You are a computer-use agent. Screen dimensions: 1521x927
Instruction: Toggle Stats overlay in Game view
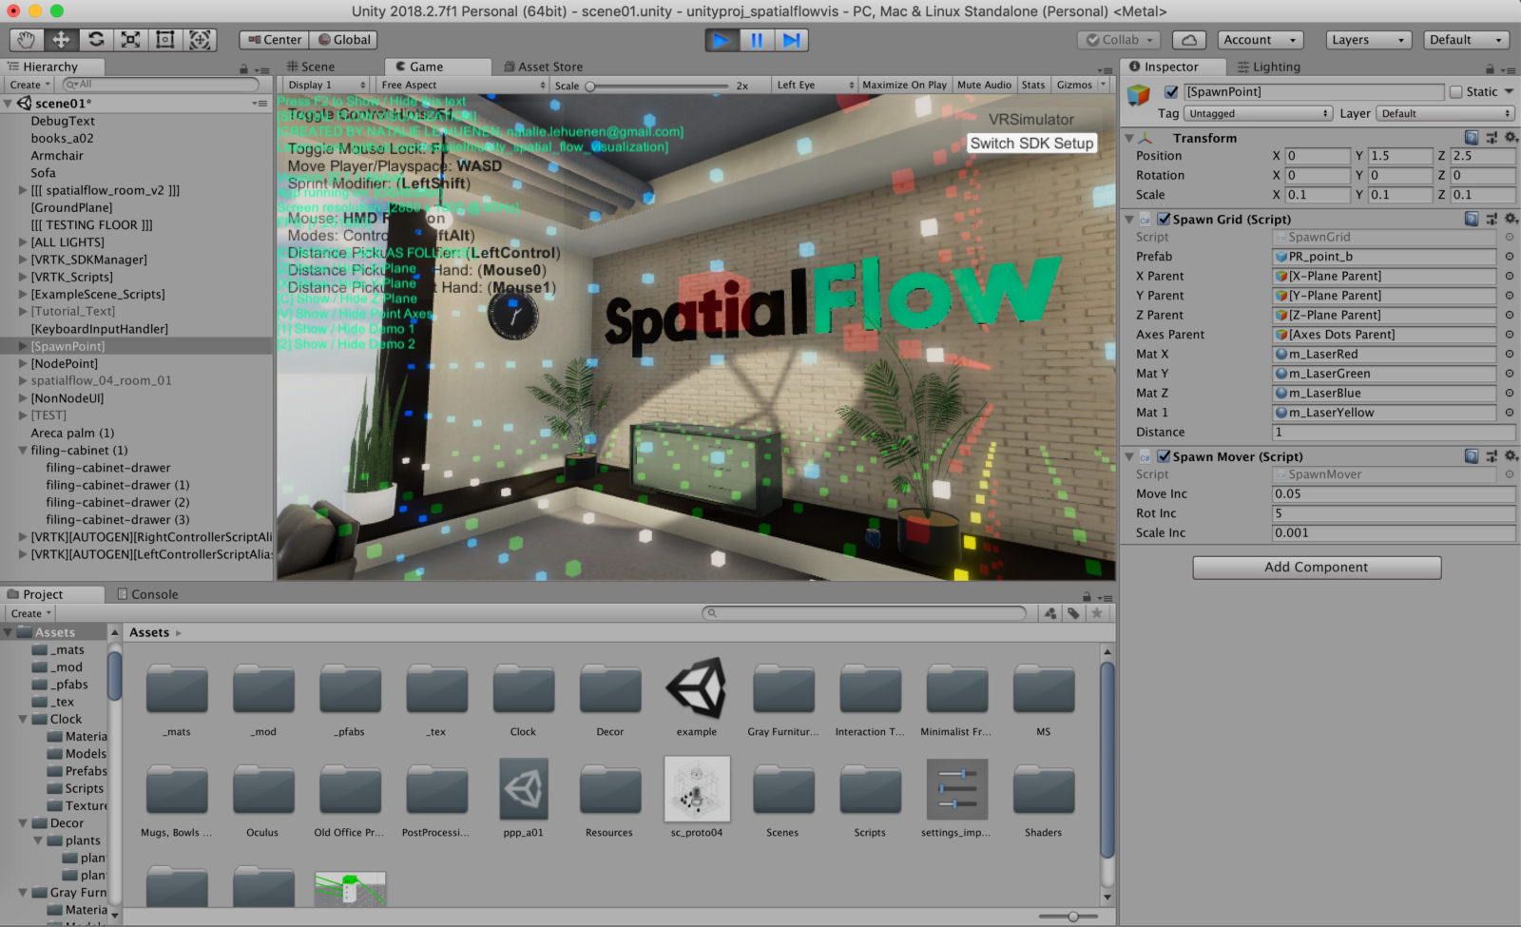[1033, 85]
